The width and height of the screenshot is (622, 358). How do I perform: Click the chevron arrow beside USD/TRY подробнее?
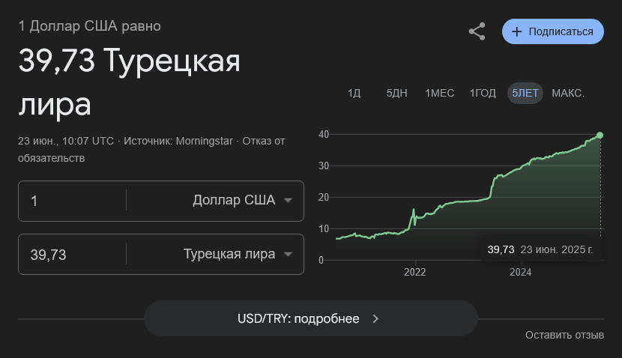click(x=375, y=319)
